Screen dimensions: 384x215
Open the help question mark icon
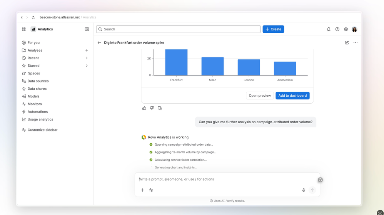coord(337,29)
